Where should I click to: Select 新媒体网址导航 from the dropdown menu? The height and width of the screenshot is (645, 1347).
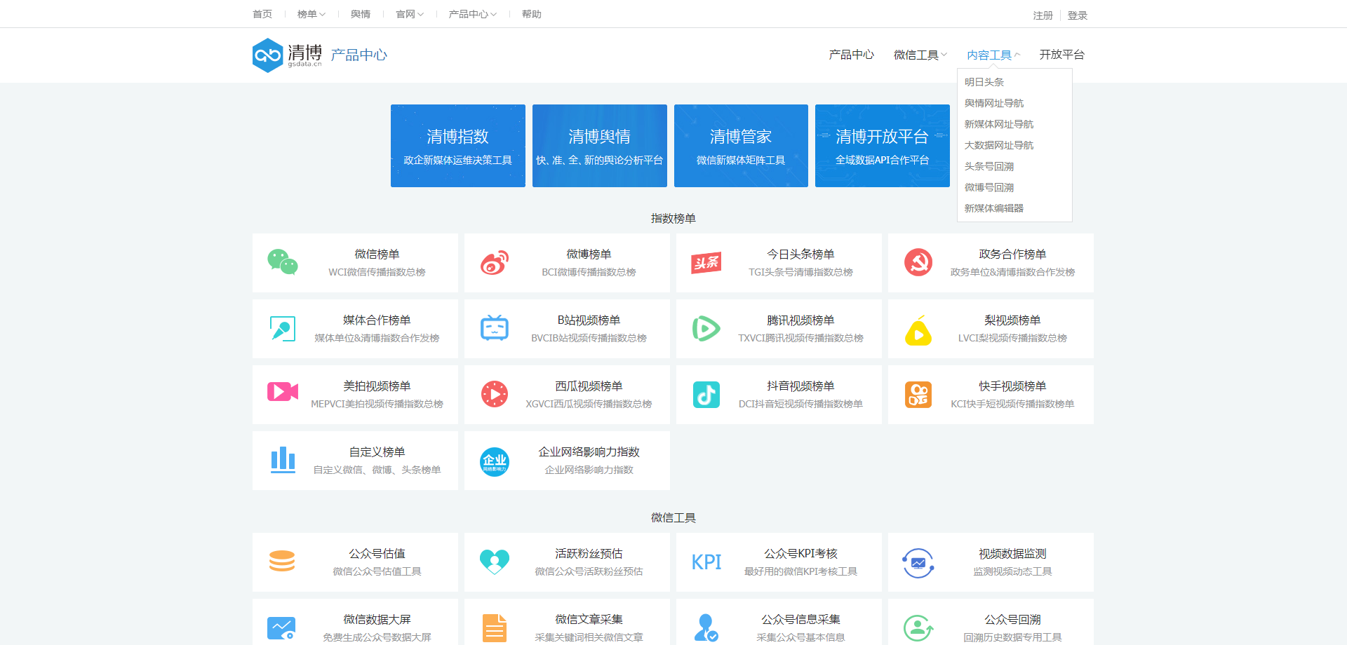click(998, 124)
